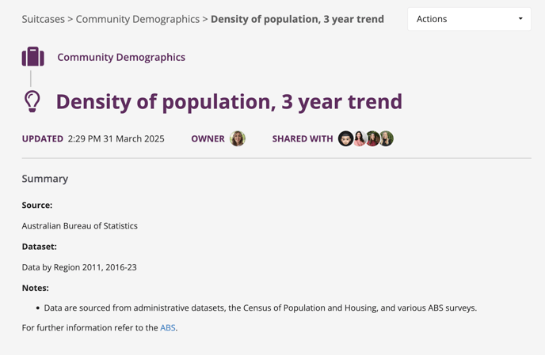The height and width of the screenshot is (355, 545).
Task: Click the Summary section heading
Action: point(45,179)
